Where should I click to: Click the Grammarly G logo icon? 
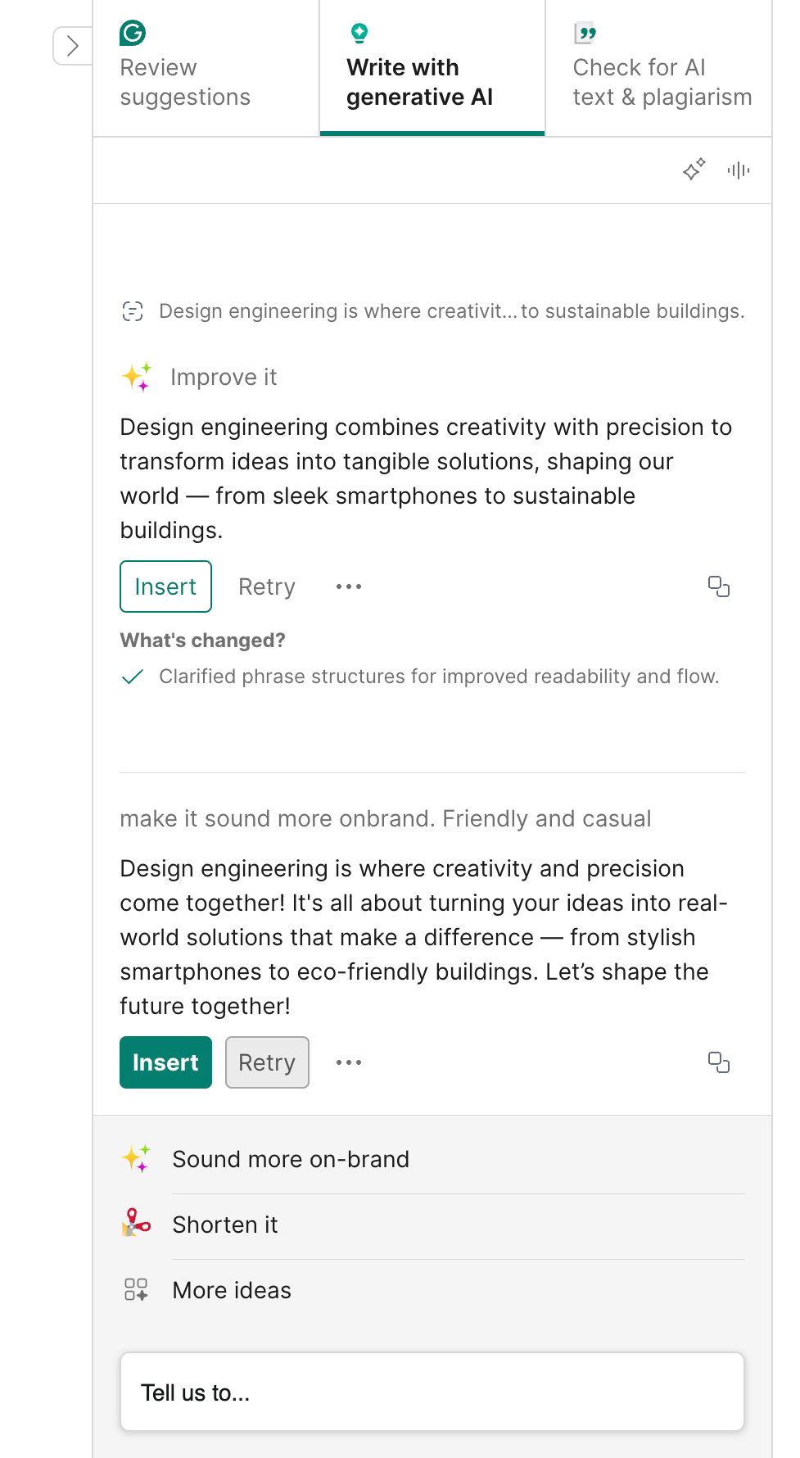[x=133, y=33]
